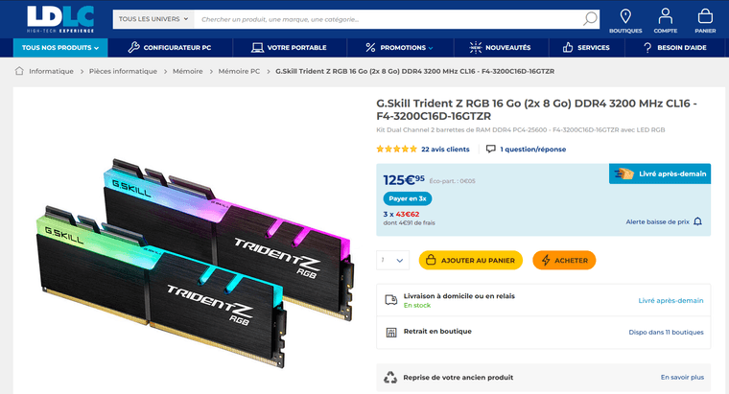Open the Boutiques location pin icon
Screen dimensions: 729x394
coord(625,16)
